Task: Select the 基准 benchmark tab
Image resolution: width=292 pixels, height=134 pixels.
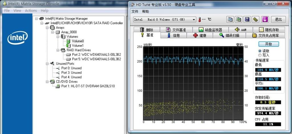Action: (147, 35)
